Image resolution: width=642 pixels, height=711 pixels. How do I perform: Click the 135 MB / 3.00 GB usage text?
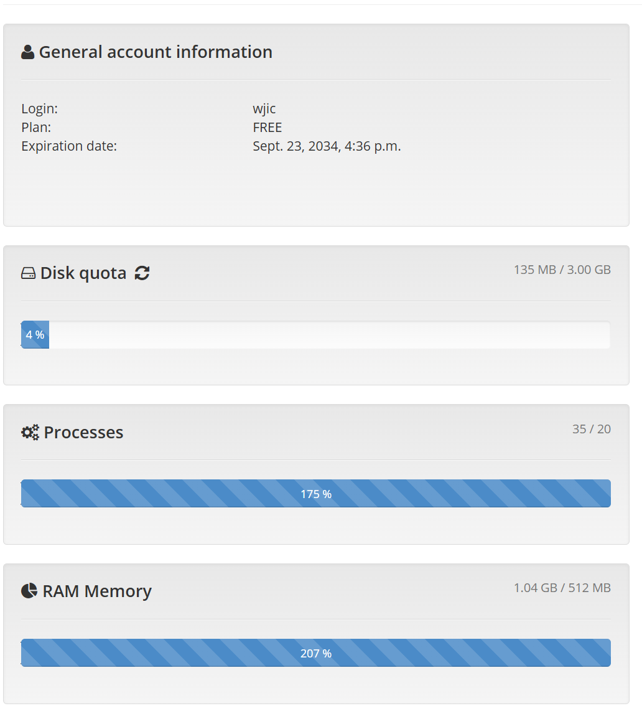coord(562,270)
